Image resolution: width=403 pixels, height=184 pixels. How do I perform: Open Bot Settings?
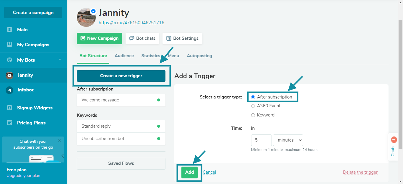(x=182, y=38)
